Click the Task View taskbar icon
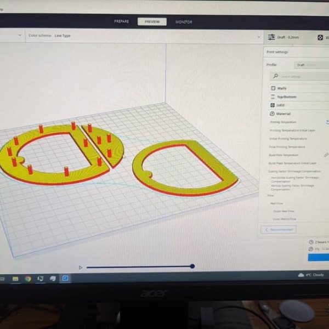Image resolution: width=329 pixels, height=329 pixels. [x=3, y=279]
